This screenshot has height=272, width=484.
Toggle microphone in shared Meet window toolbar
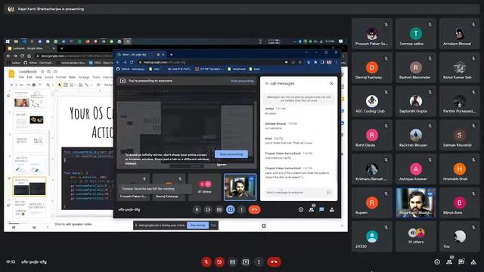point(197,209)
